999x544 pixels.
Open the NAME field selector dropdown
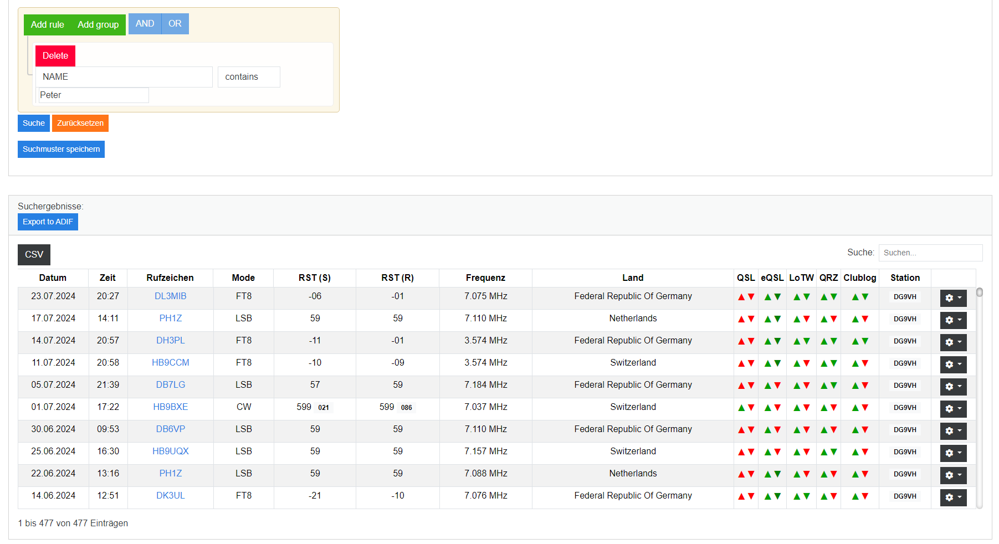[x=124, y=77]
